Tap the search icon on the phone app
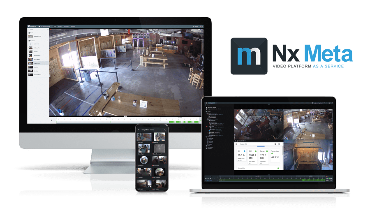 coord(165,130)
